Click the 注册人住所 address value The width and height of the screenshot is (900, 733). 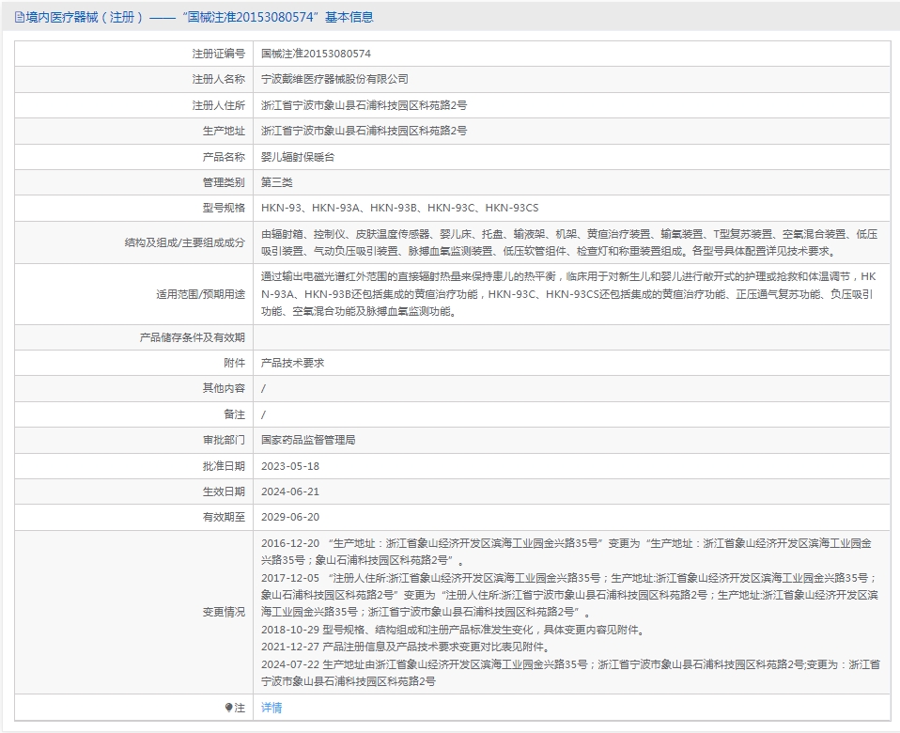point(364,105)
